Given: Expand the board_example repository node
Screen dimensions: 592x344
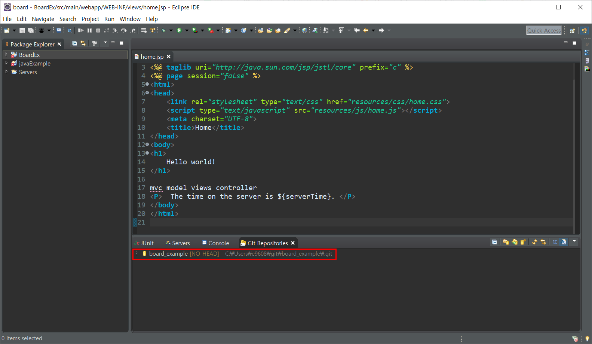Looking at the screenshot, I should [x=137, y=253].
